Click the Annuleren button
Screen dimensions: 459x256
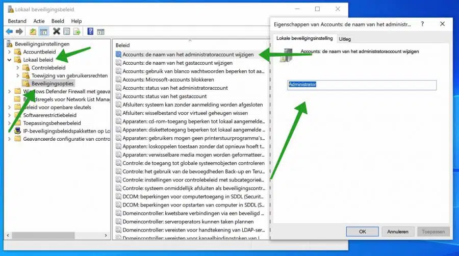coord(397,232)
